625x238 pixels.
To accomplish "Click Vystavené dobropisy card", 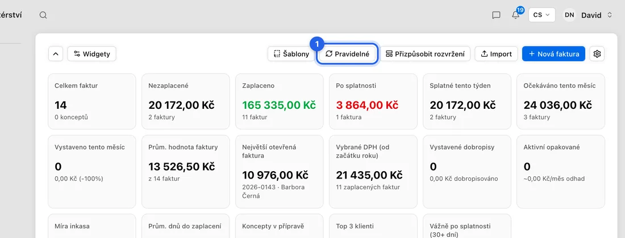I will 466,172.
